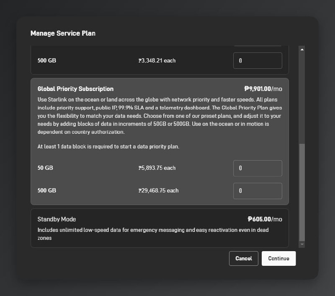This screenshot has width=335, height=296.
Task: Focus the ₱3,348.21 500 GB quantity field
Action: tap(258, 60)
